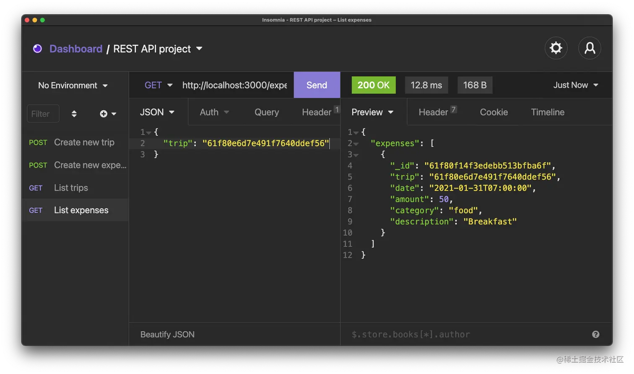Click the 12.8 ms response time
634x374 pixels.
point(426,85)
